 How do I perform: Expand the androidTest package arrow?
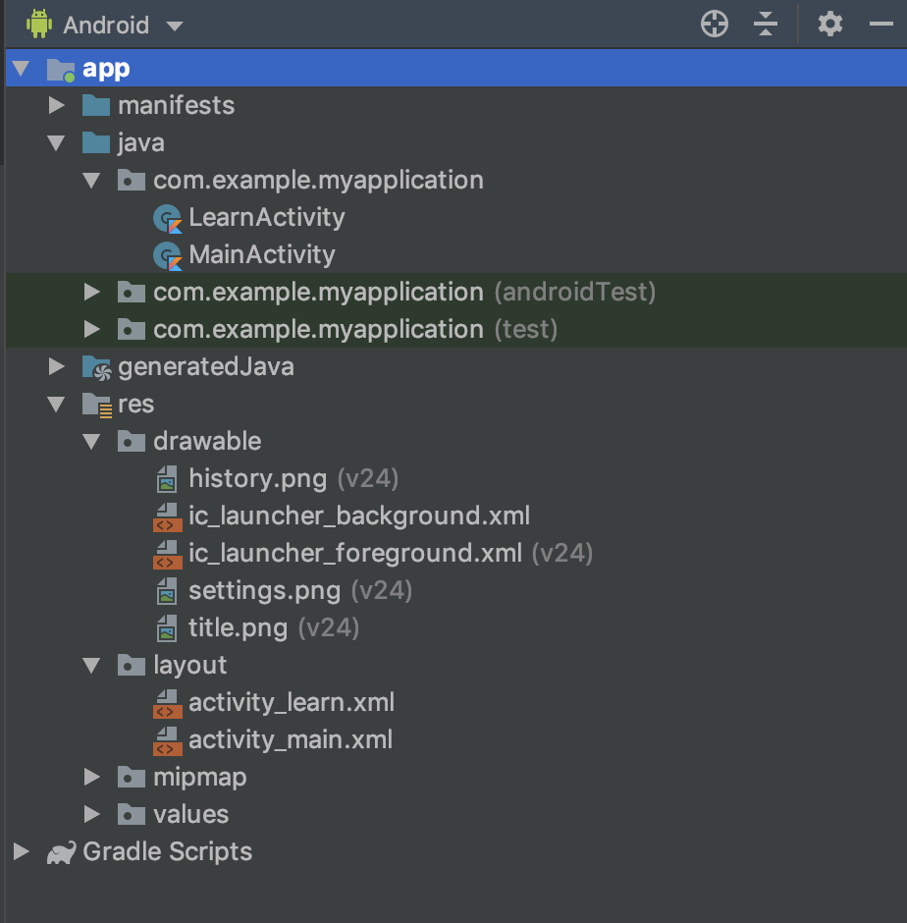91,292
